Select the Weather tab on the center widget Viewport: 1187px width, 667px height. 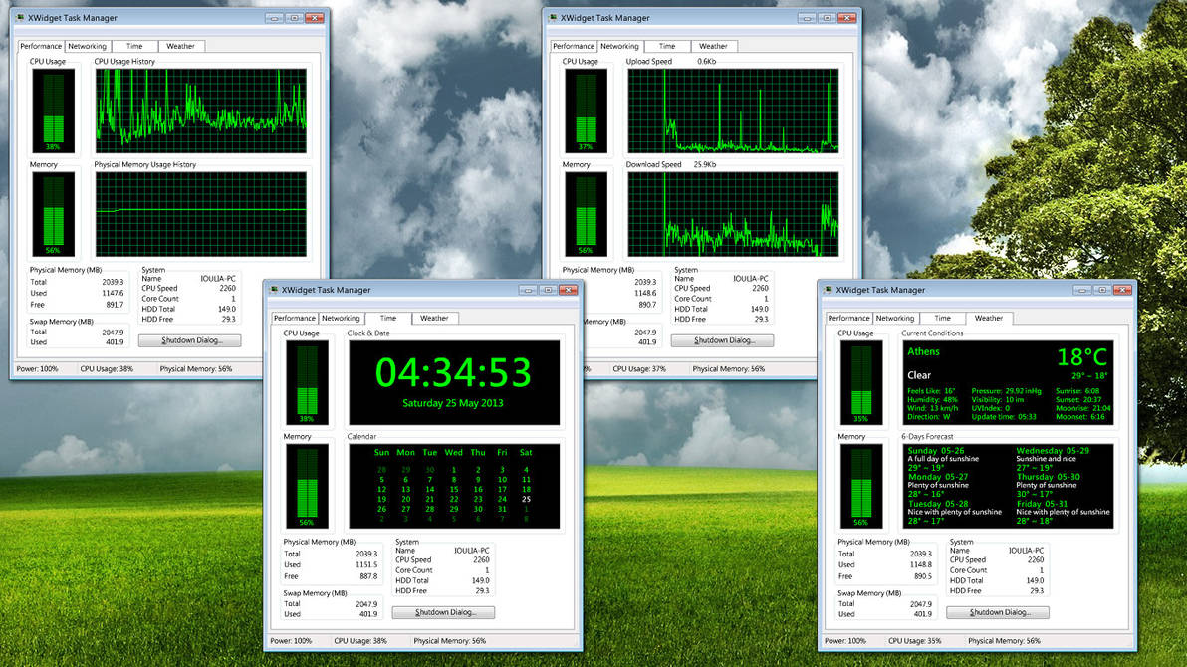(x=435, y=318)
